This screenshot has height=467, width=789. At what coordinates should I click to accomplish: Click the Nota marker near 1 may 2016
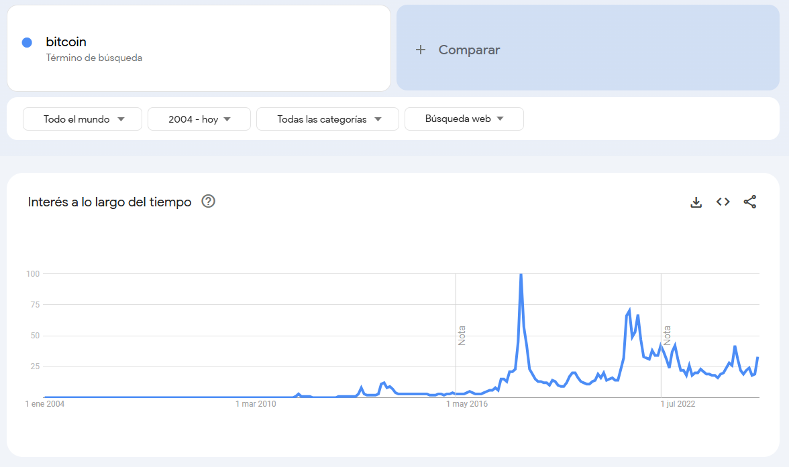pyautogui.click(x=462, y=335)
